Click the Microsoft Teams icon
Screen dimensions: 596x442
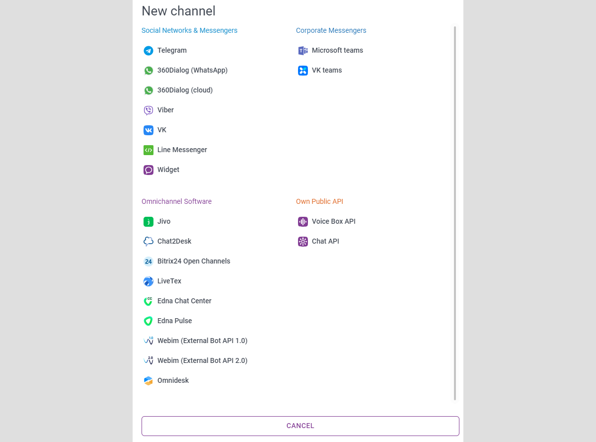click(303, 51)
